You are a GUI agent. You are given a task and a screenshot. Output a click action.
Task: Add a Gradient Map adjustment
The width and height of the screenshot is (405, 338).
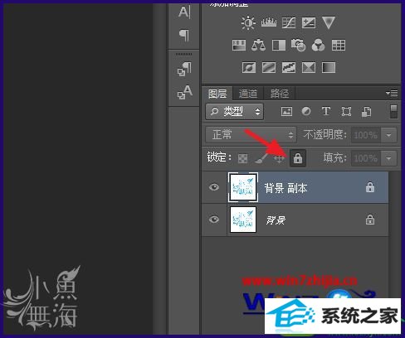(x=329, y=67)
